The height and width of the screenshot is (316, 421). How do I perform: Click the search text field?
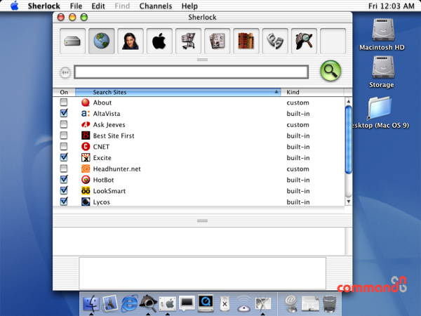click(x=191, y=72)
